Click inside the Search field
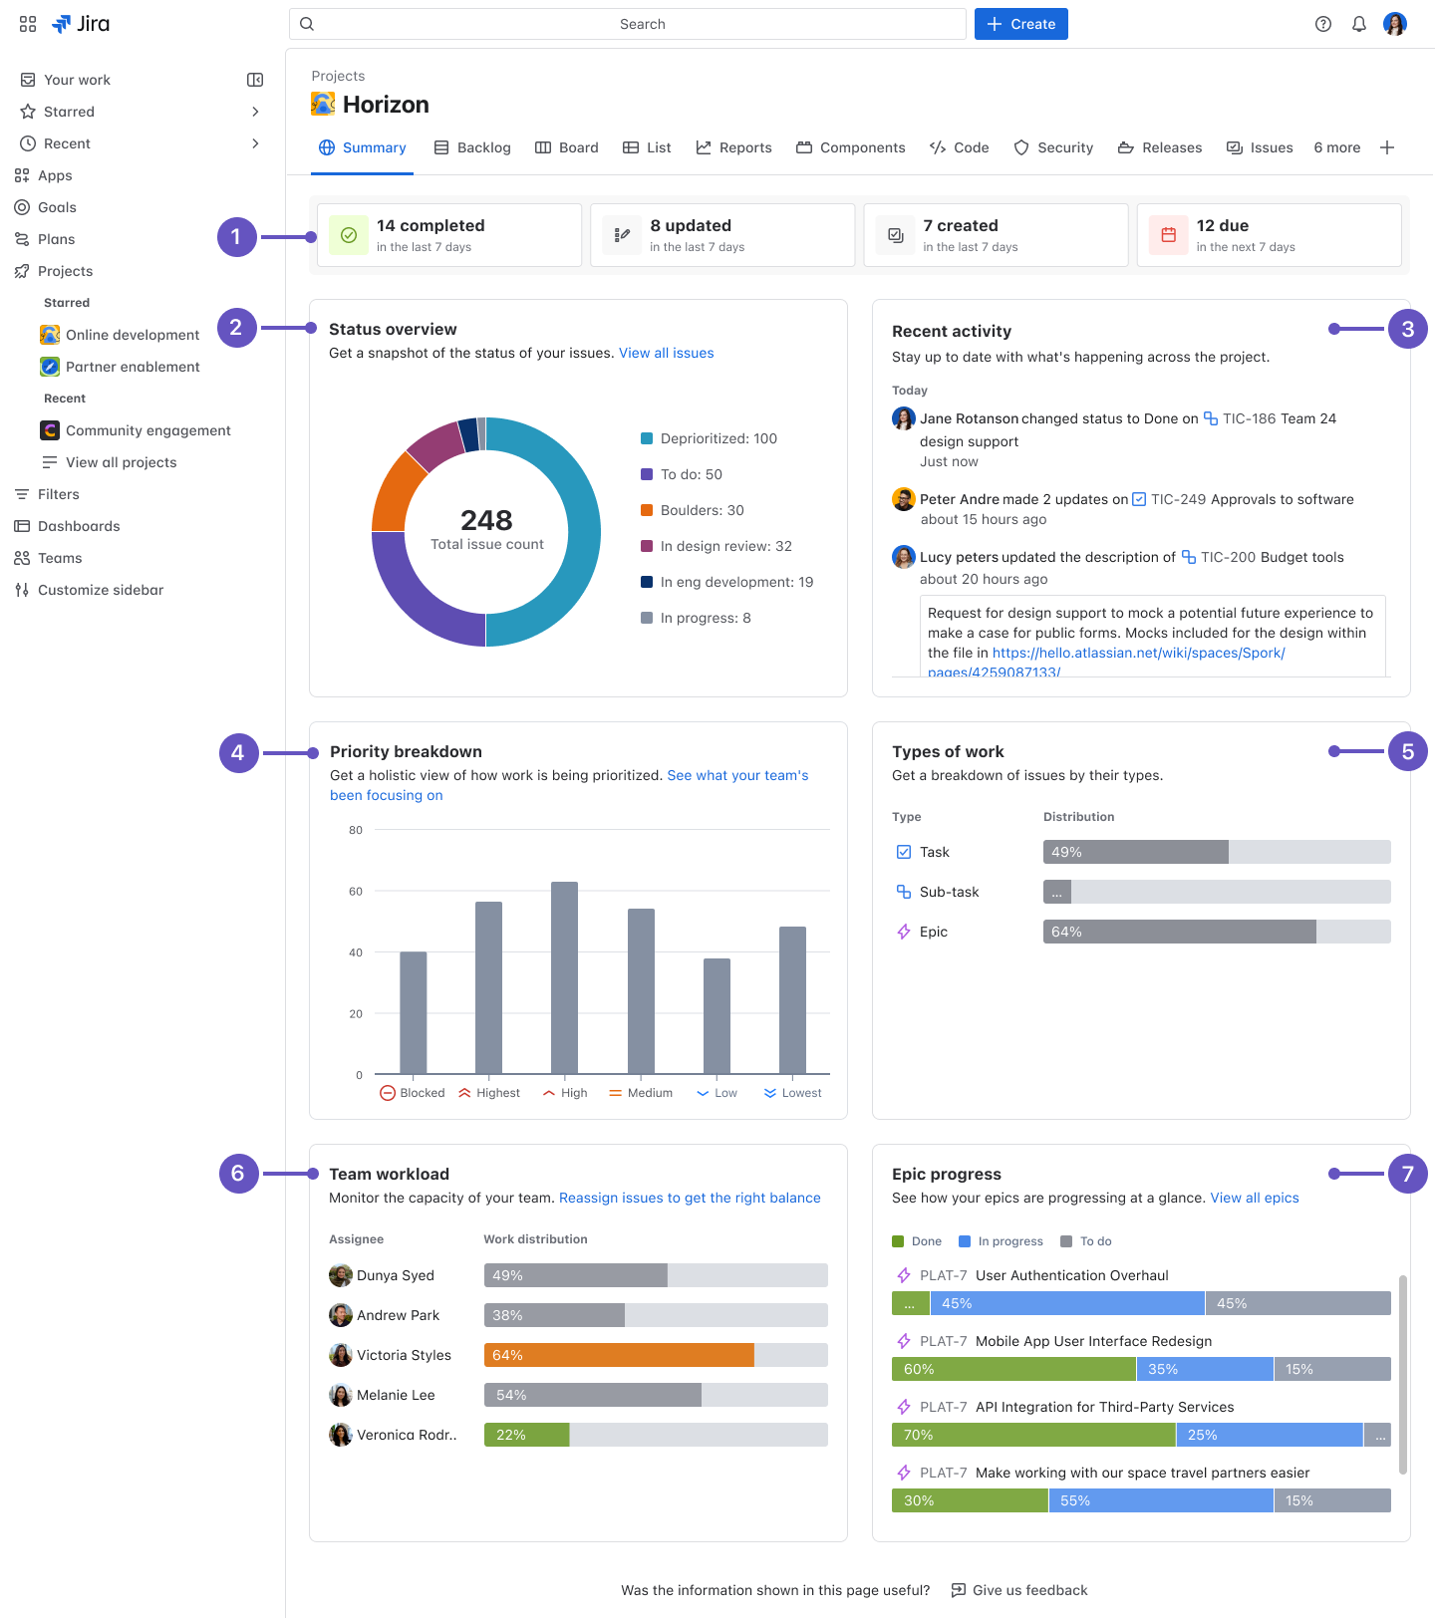The image size is (1435, 1618). click(628, 24)
